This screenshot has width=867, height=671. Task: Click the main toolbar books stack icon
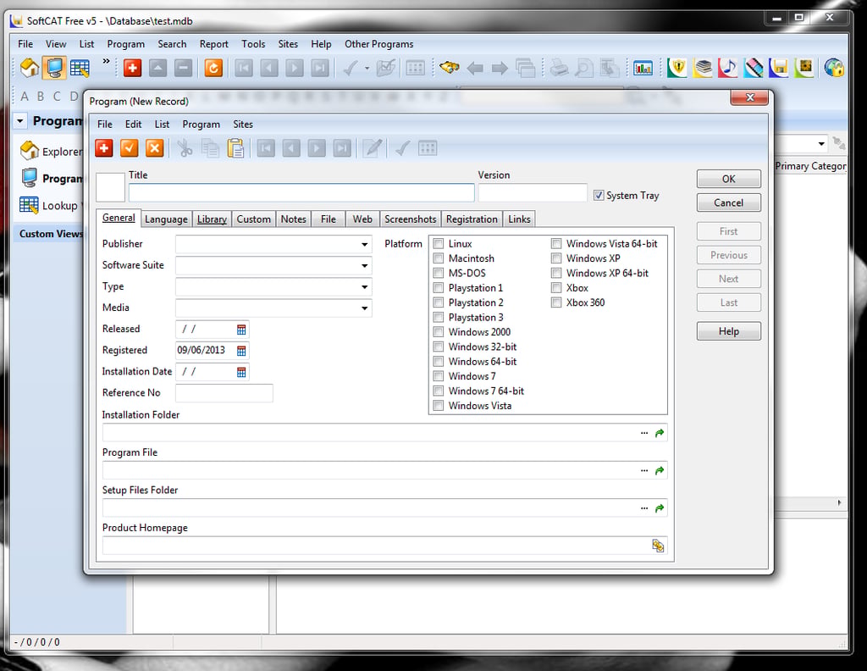click(x=703, y=68)
